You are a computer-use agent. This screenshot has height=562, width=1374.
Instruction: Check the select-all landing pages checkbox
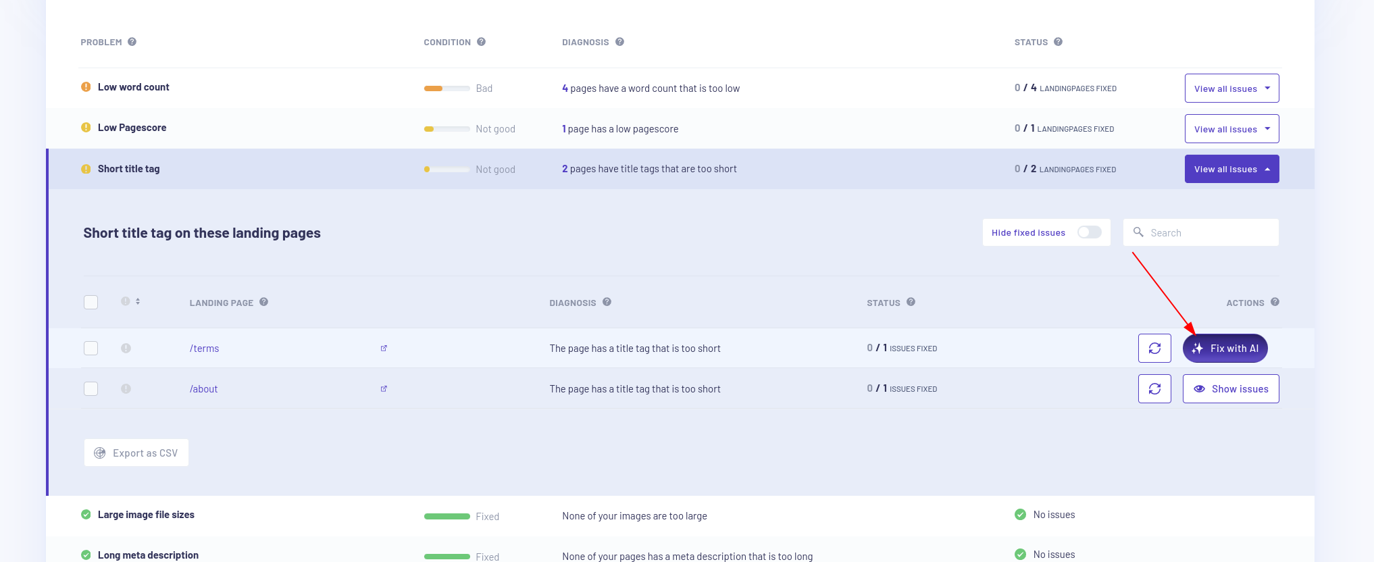(91, 302)
